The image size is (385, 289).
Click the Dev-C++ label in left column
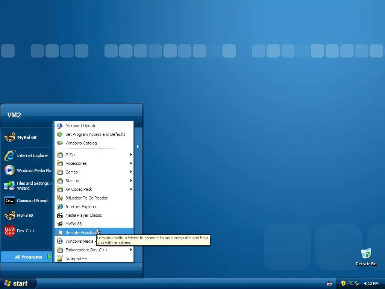(26, 231)
